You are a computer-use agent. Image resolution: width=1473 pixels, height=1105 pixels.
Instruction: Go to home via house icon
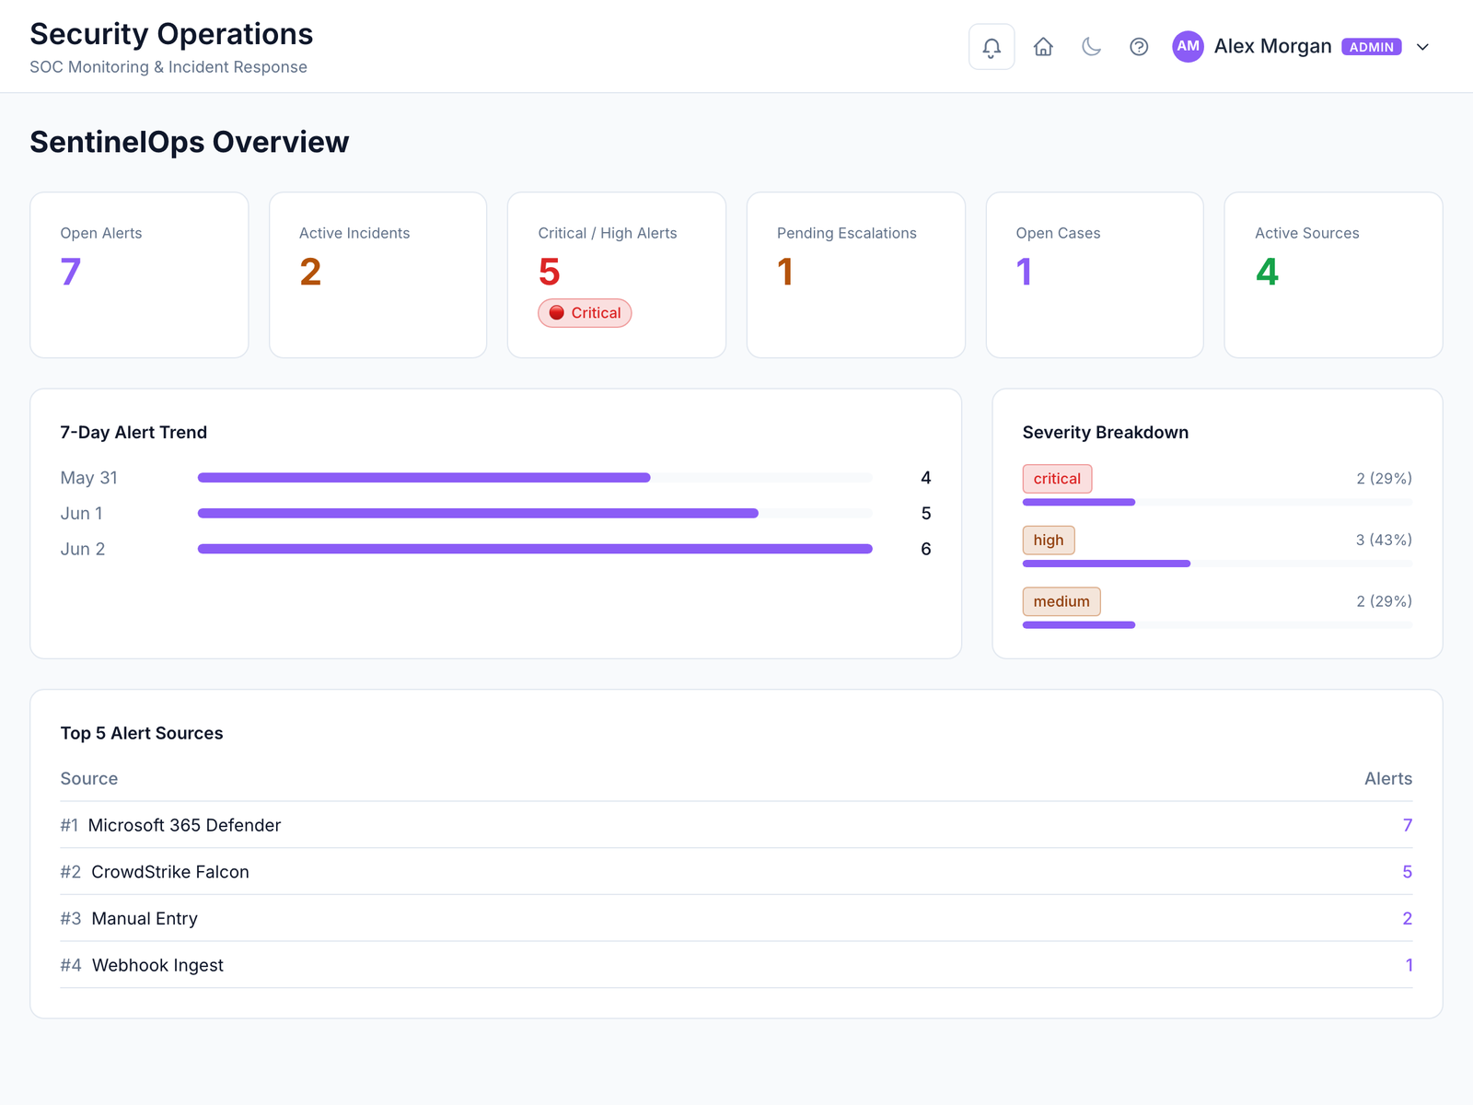(1043, 47)
